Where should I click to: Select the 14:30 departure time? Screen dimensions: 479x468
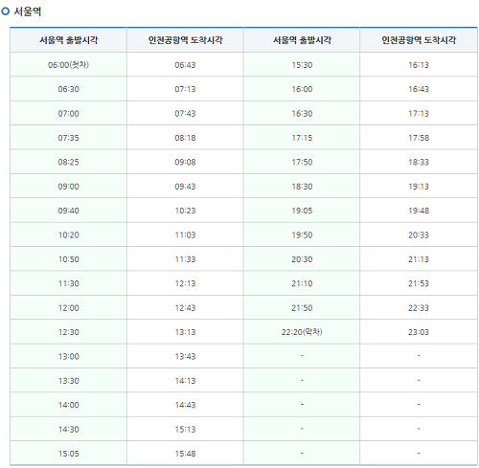pos(69,430)
